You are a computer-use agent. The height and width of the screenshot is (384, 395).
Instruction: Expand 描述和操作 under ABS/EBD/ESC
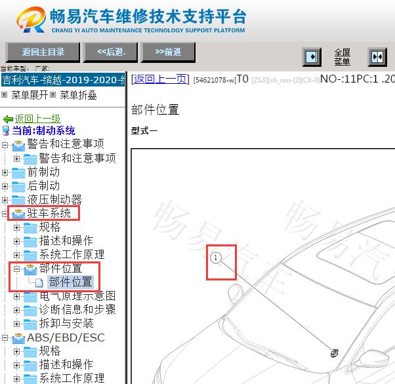coord(16,365)
